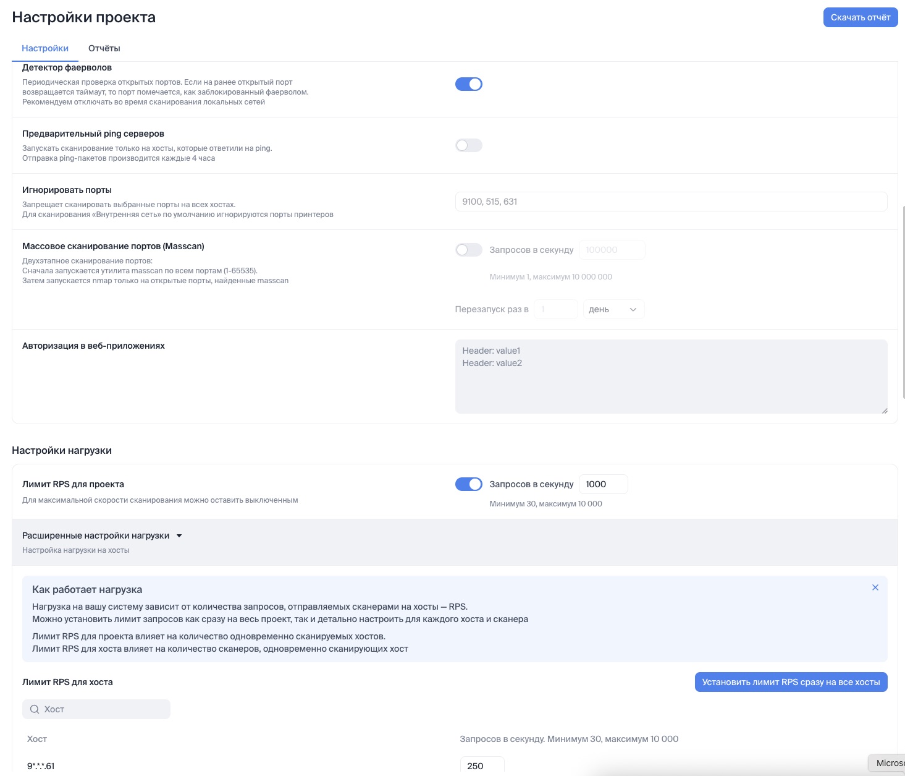Click the magnifier icon in host search
The height and width of the screenshot is (776, 905).
35,709
